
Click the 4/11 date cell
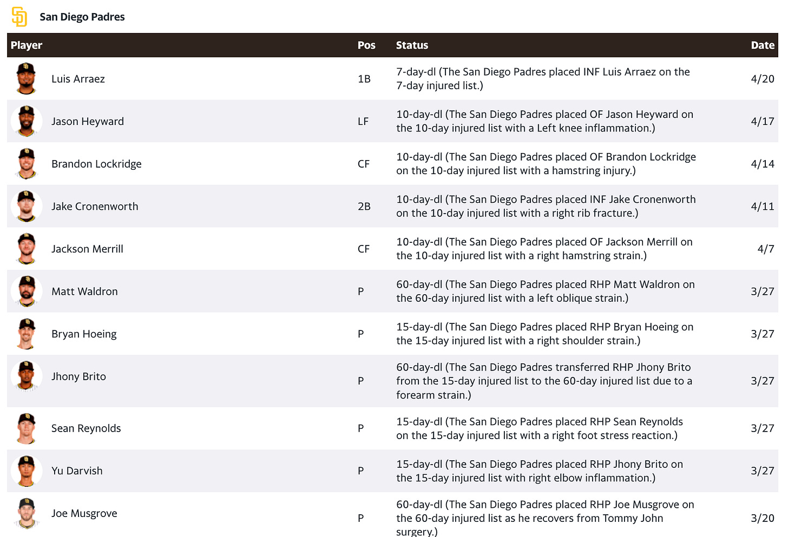(x=763, y=207)
